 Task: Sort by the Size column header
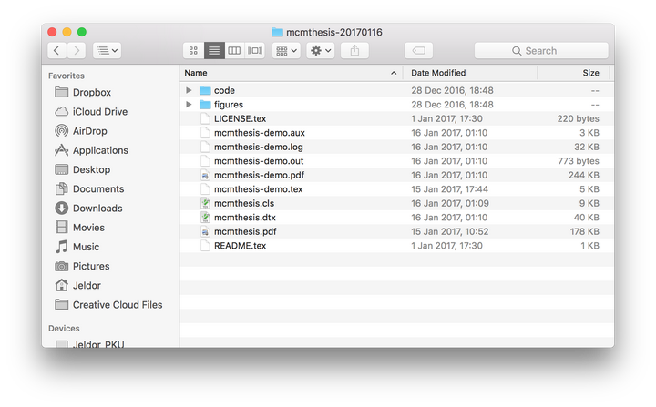click(x=573, y=73)
